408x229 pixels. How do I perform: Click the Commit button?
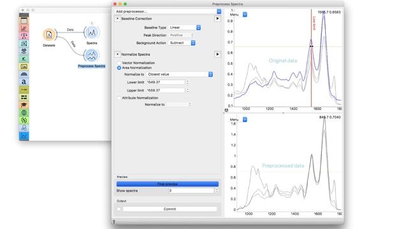click(170, 209)
